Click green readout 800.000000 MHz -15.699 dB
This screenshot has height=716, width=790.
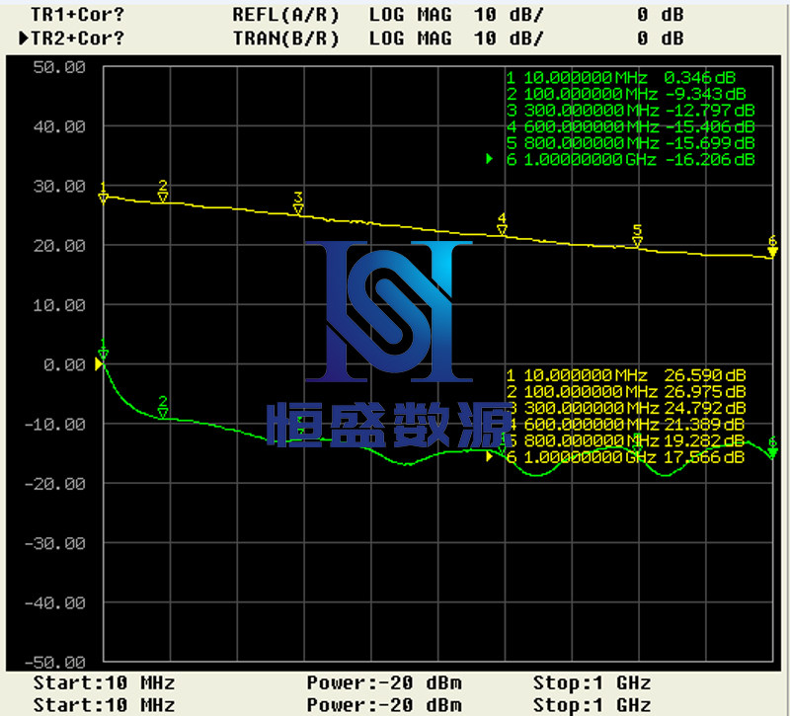(x=630, y=143)
